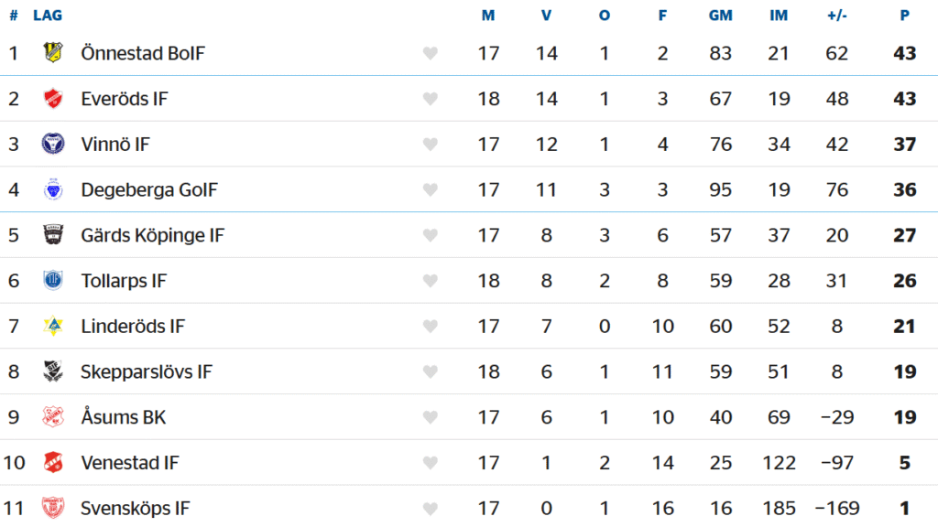Image resolution: width=938 pixels, height=527 pixels.
Task: Select the Gärds Köpinge IF crest
Action: [53, 235]
